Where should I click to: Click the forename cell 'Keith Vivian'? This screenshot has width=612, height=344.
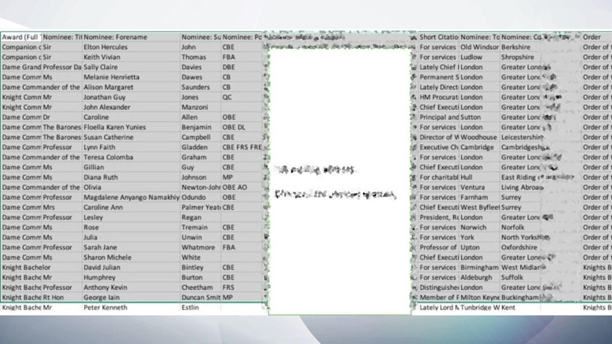coord(131,57)
